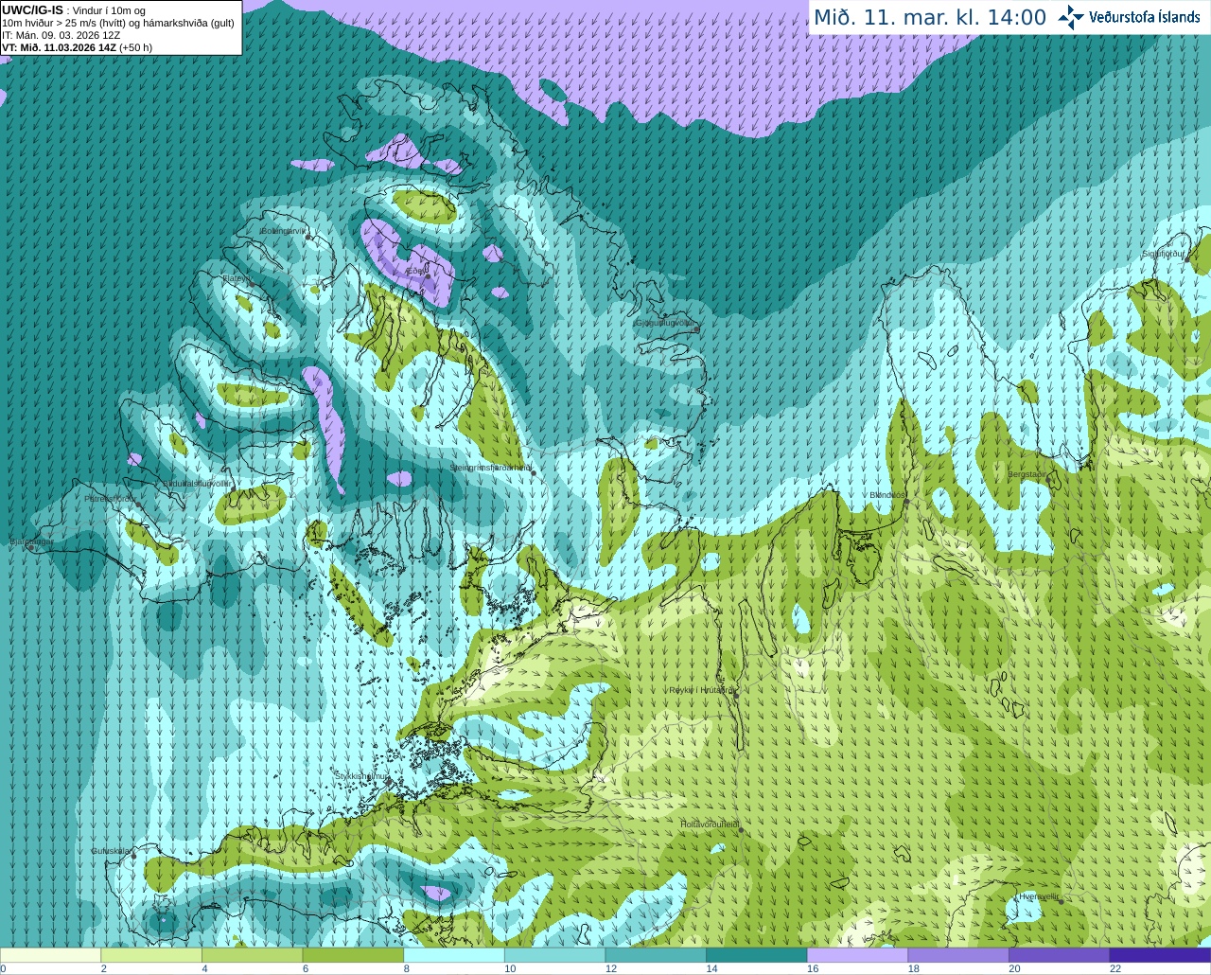Image resolution: width=1211 pixels, height=975 pixels.
Task: Select the light purple 16–18 m/s legend swatch
Action: click(857, 955)
